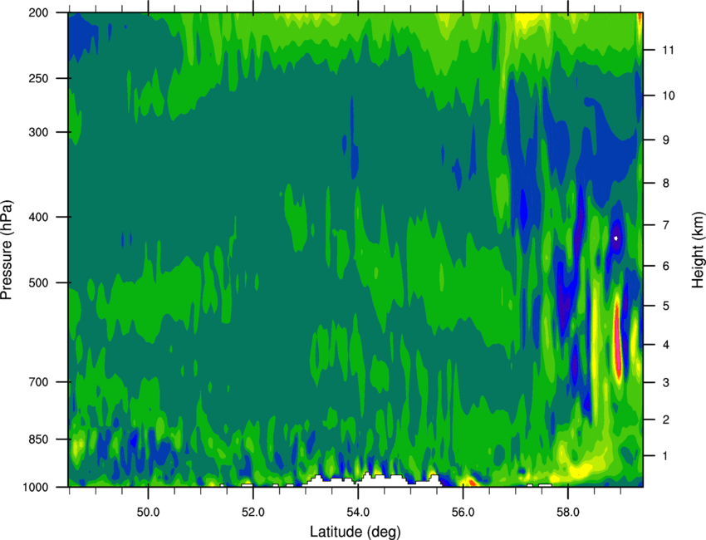Click the 50.0 latitude tick label
This screenshot has width=706, height=540.
(148, 513)
